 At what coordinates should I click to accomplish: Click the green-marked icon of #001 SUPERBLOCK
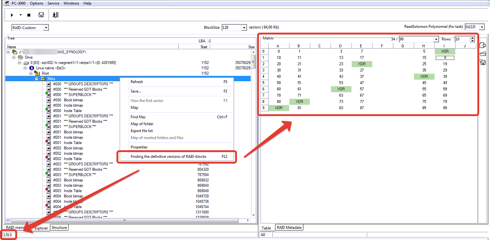coord(48,126)
